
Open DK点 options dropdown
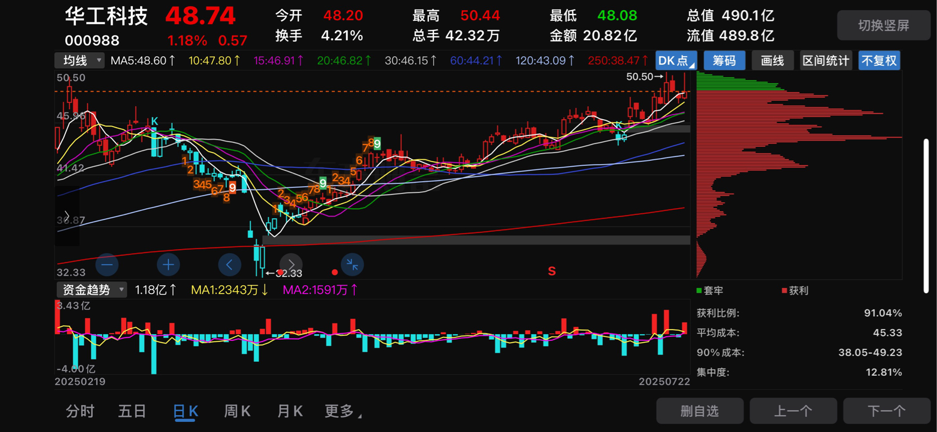[676, 61]
